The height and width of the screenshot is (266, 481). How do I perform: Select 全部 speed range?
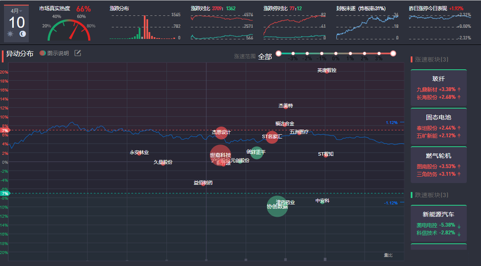pyautogui.click(x=265, y=56)
